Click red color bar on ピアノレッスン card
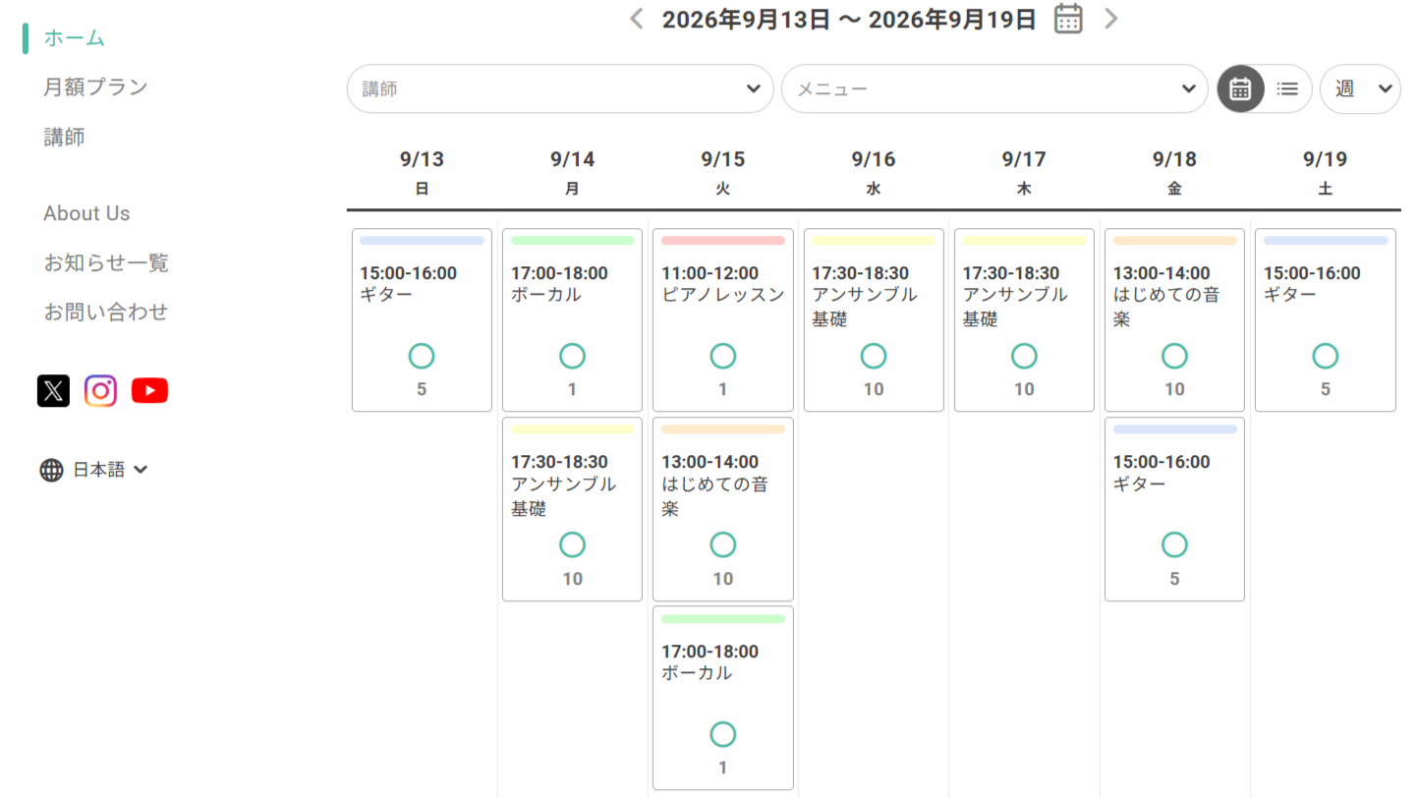 click(x=722, y=241)
